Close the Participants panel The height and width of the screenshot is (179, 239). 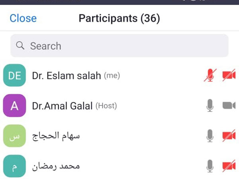23,18
